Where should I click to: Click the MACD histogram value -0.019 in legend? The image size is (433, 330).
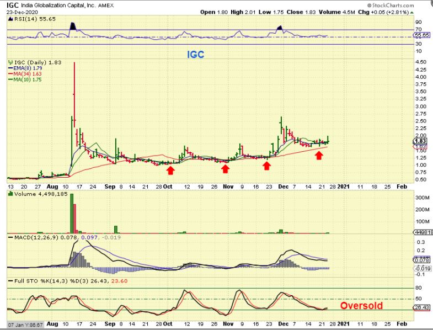111,237
